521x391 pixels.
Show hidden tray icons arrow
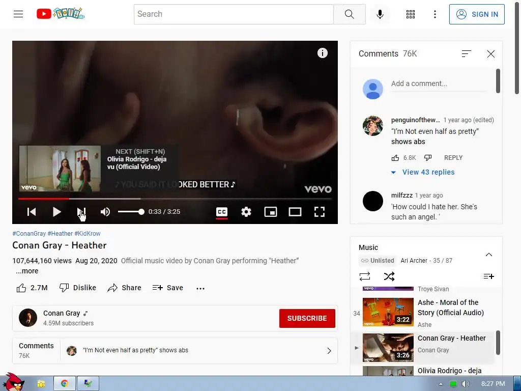point(441,384)
